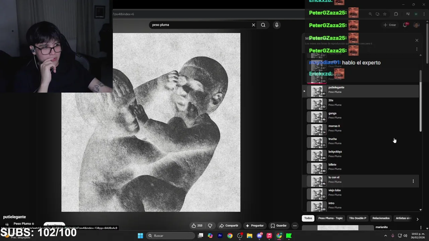Launch Copilot from the taskbar
This screenshot has width=429, height=241.
point(210,236)
